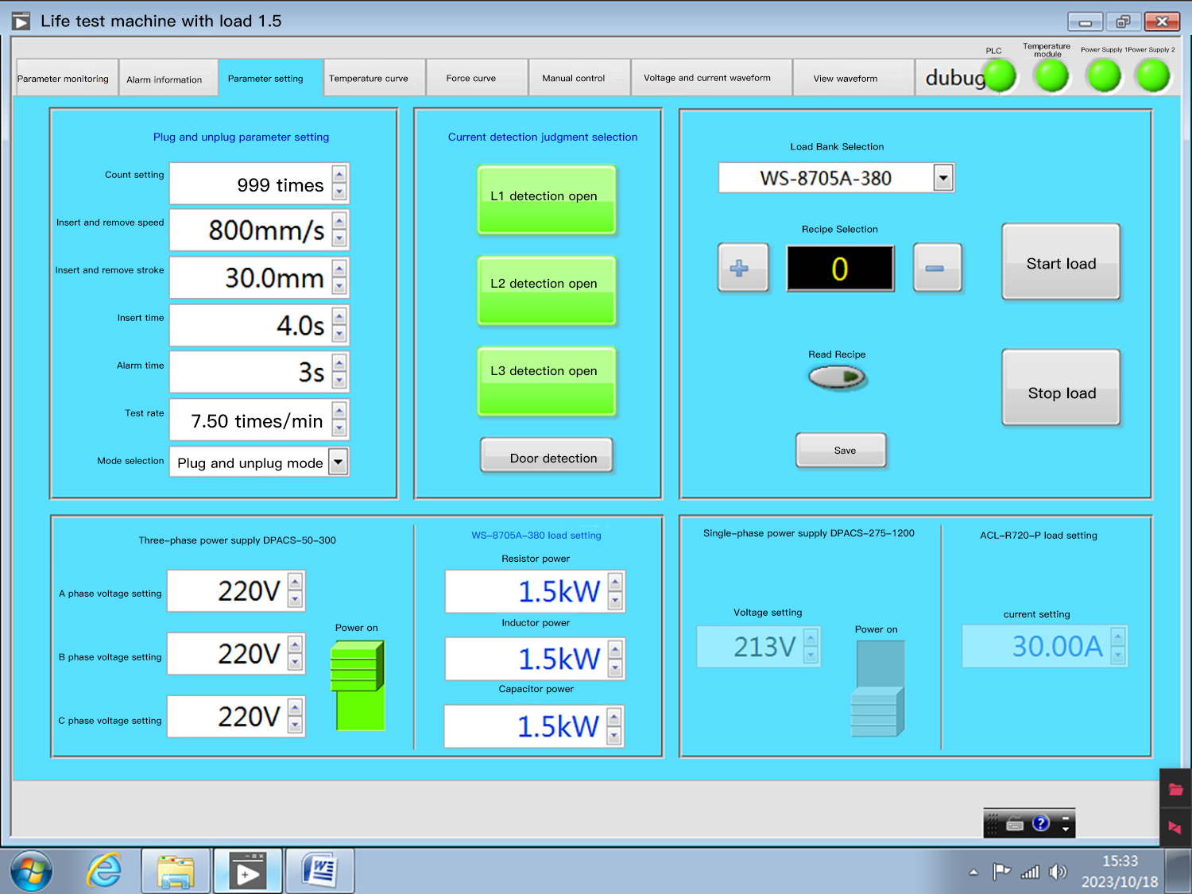1192x894 pixels.
Task: Open the View waveform tab
Action: [853, 78]
